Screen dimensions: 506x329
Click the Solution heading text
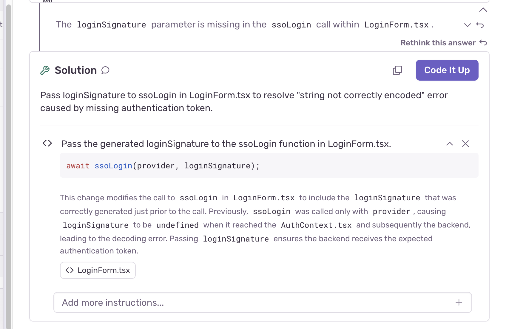pos(76,70)
